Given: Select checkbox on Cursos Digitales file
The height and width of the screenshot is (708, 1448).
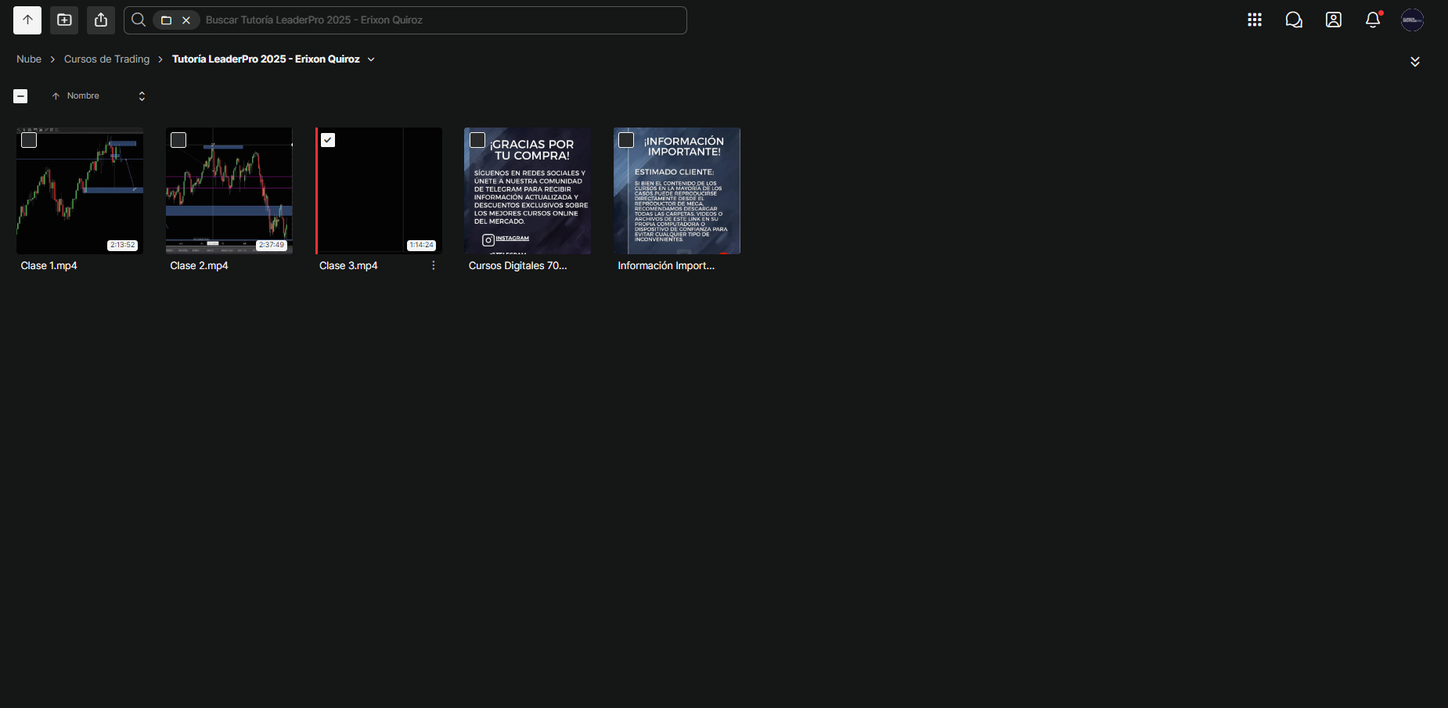Looking at the screenshot, I should pyautogui.click(x=477, y=140).
